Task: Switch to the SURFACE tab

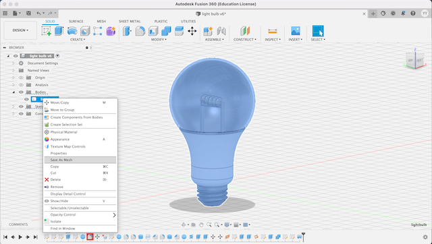Action: pyautogui.click(x=76, y=21)
